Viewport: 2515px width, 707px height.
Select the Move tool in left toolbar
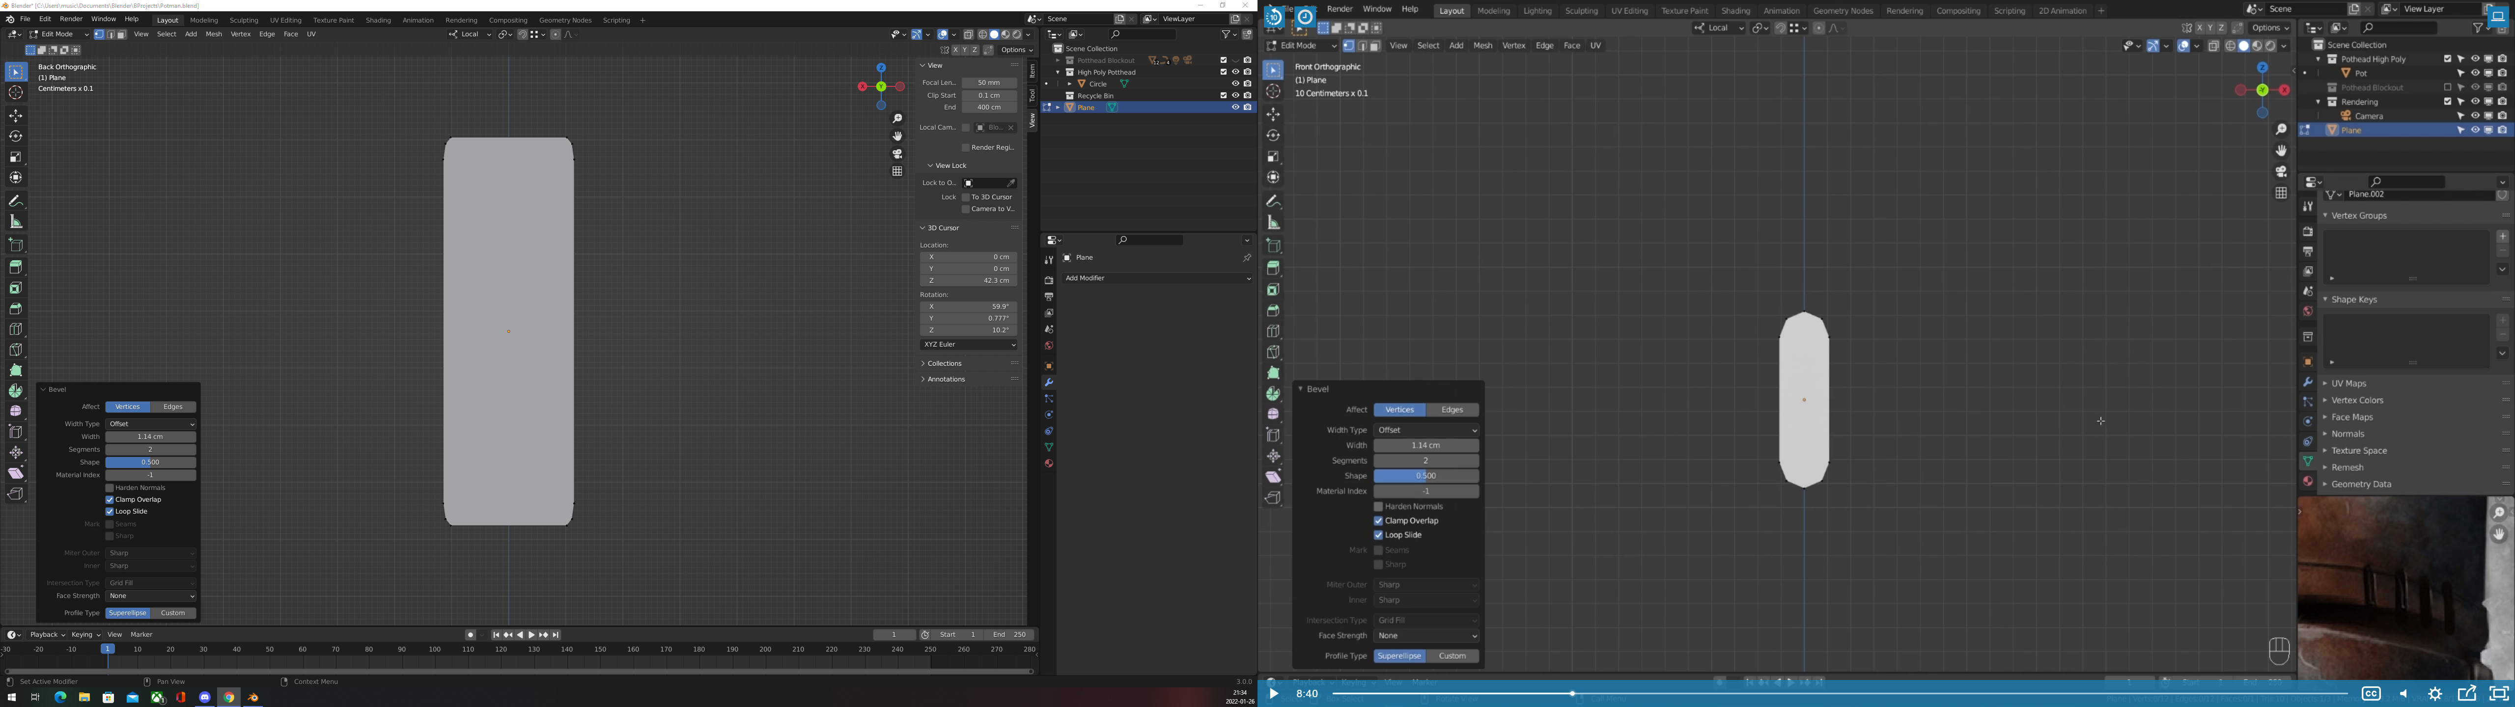[x=16, y=116]
